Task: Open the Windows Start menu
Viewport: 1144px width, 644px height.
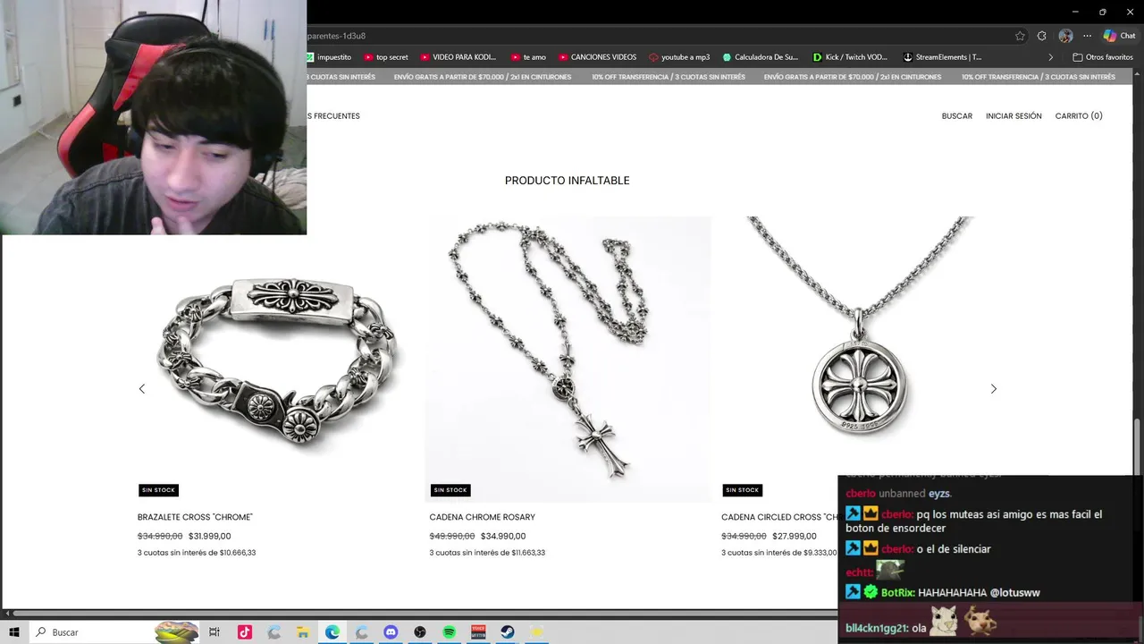Action: coord(14,632)
